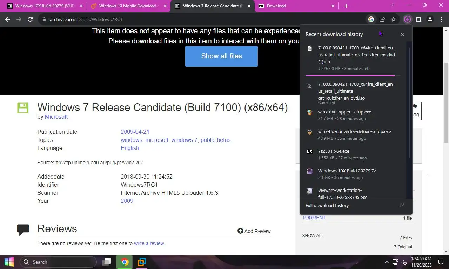Open the TORRENT download option
This screenshot has height=269, width=449.
pos(314,218)
